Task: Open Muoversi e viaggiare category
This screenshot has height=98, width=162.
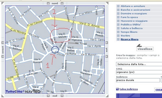Action: (x=134, y=21)
